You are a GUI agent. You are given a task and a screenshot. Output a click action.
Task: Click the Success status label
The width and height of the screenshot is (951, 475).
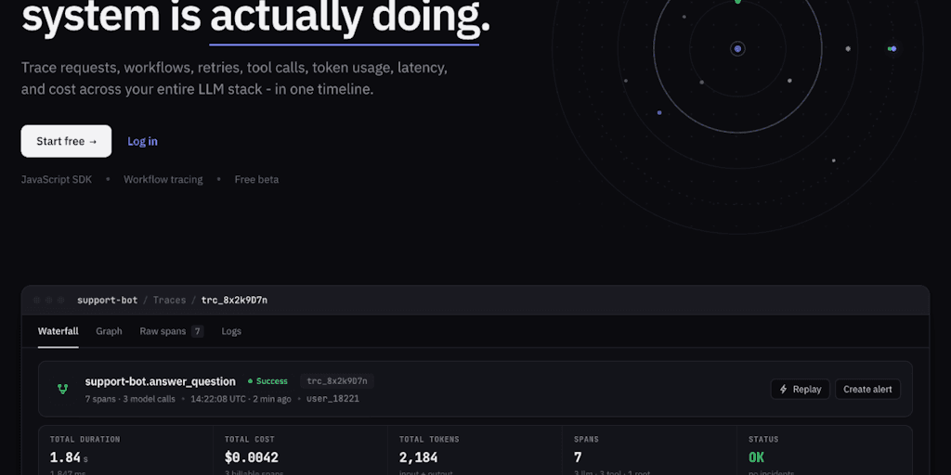[x=268, y=381]
